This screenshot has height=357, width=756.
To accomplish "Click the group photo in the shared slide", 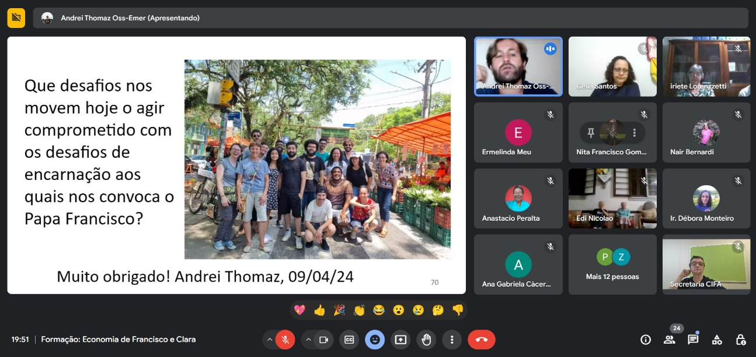I will [318, 159].
